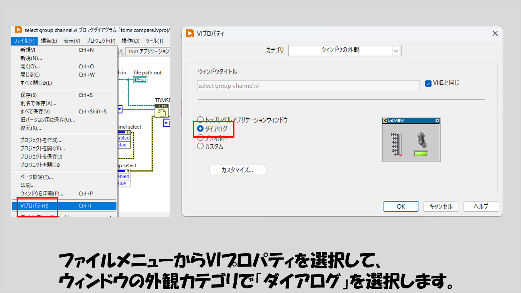
Task: Choose トップレベルアプリケーションウィンドウ radio option
Action: tap(200, 120)
